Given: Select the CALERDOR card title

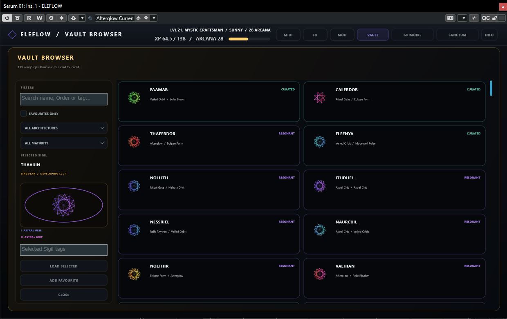Looking at the screenshot, I should (x=347, y=89).
